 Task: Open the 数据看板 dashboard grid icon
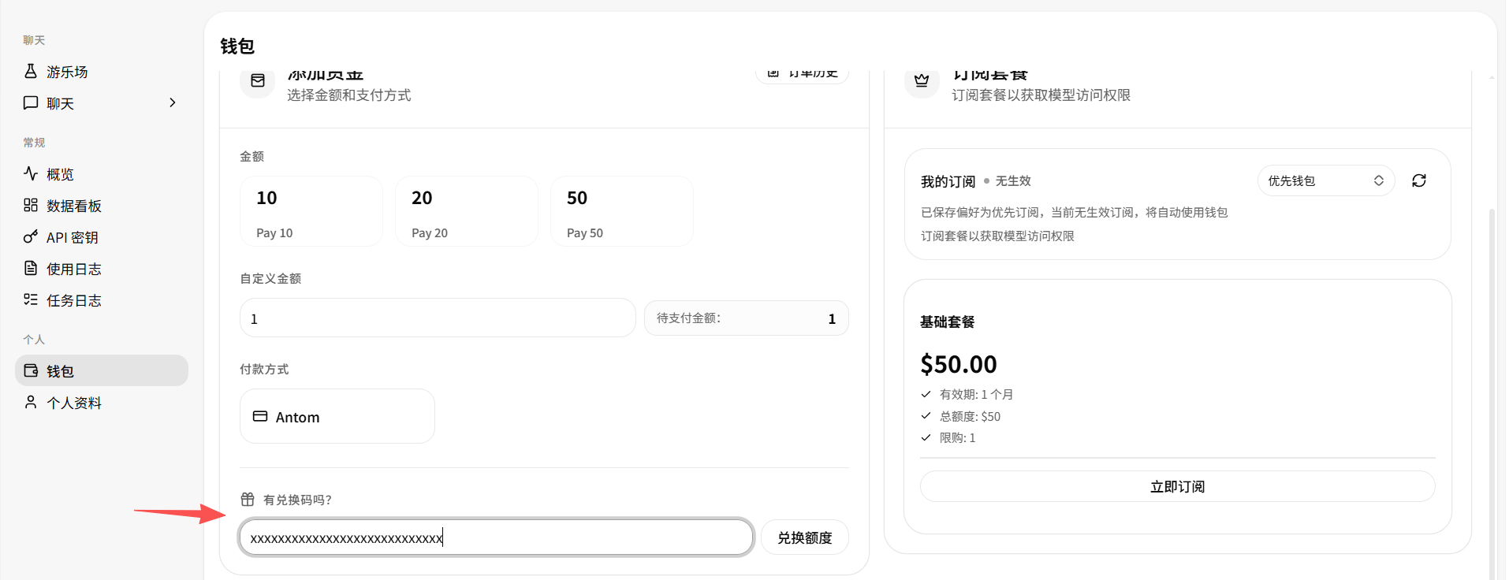[x=31, y=205]
